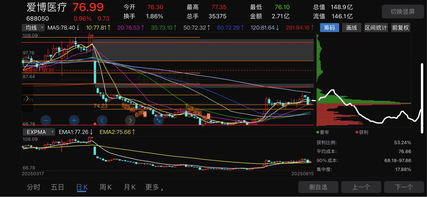Click the current price 76.99
The width and height of the screenshot is (427, 197).
coord(88,7)
